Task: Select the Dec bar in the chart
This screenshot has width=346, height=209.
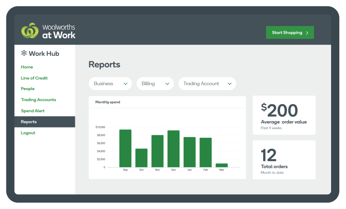Action: tap(174, 149)
